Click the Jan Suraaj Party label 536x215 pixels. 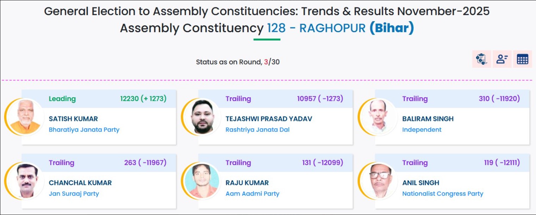click(74, 193)
